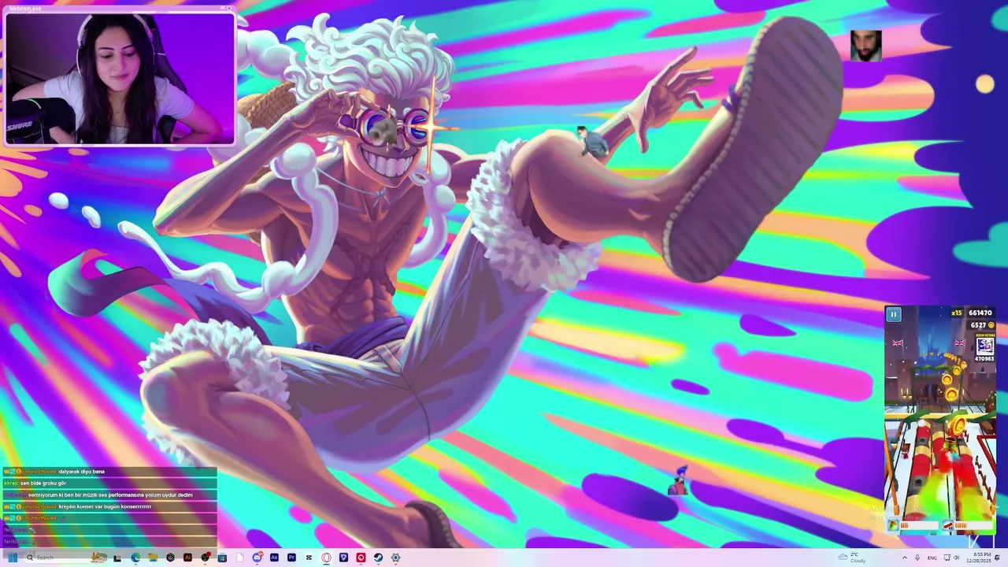This screenshot has width=1008, height=567.
Task: Pause the Subway Surfers game
Action: click(893, 314)
